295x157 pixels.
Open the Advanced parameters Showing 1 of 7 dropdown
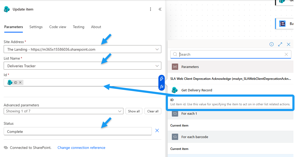(x=64, y=111)
